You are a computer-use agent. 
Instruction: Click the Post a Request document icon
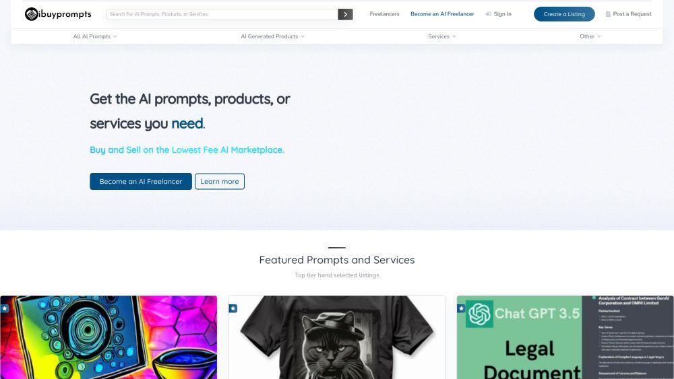608,14
